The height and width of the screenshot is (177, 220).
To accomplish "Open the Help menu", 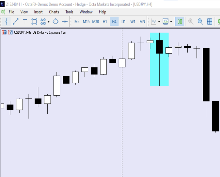I will point(102,12).
